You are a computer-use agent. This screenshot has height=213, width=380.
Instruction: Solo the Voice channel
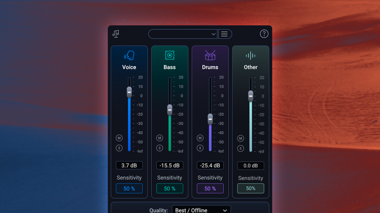[119, 148]
